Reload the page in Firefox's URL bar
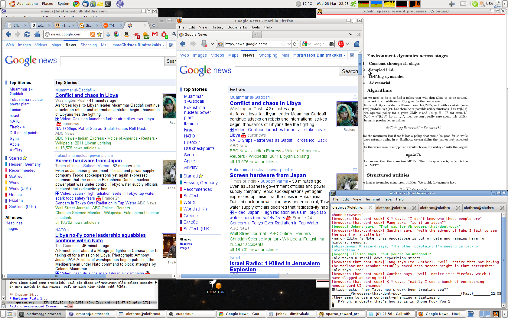 (295, 44)
